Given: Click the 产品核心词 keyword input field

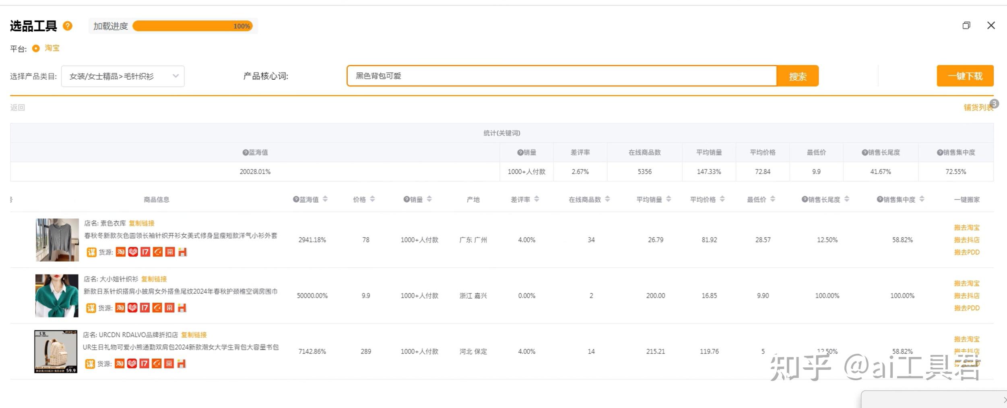Looking at the screenshot, I should click(561, 76).
